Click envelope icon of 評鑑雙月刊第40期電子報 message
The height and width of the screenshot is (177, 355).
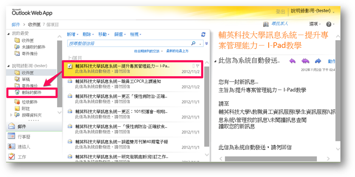[70, 142]
